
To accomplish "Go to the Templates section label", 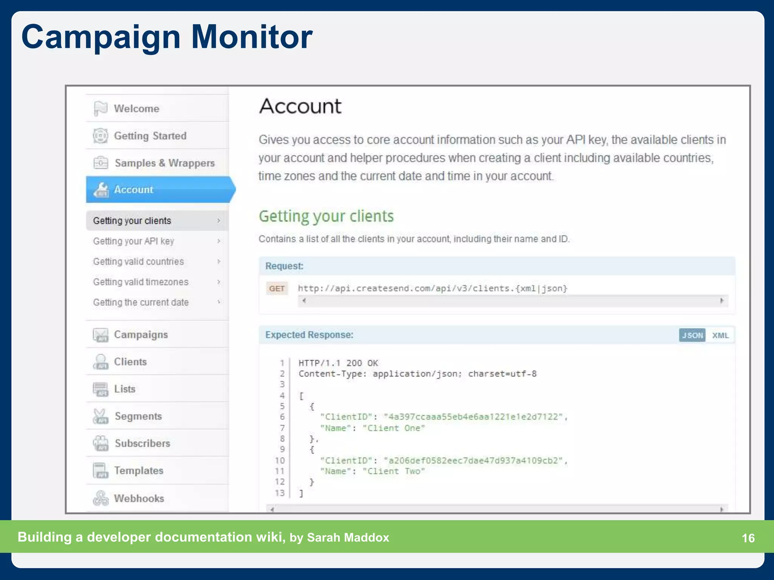I will coord(139,470).
